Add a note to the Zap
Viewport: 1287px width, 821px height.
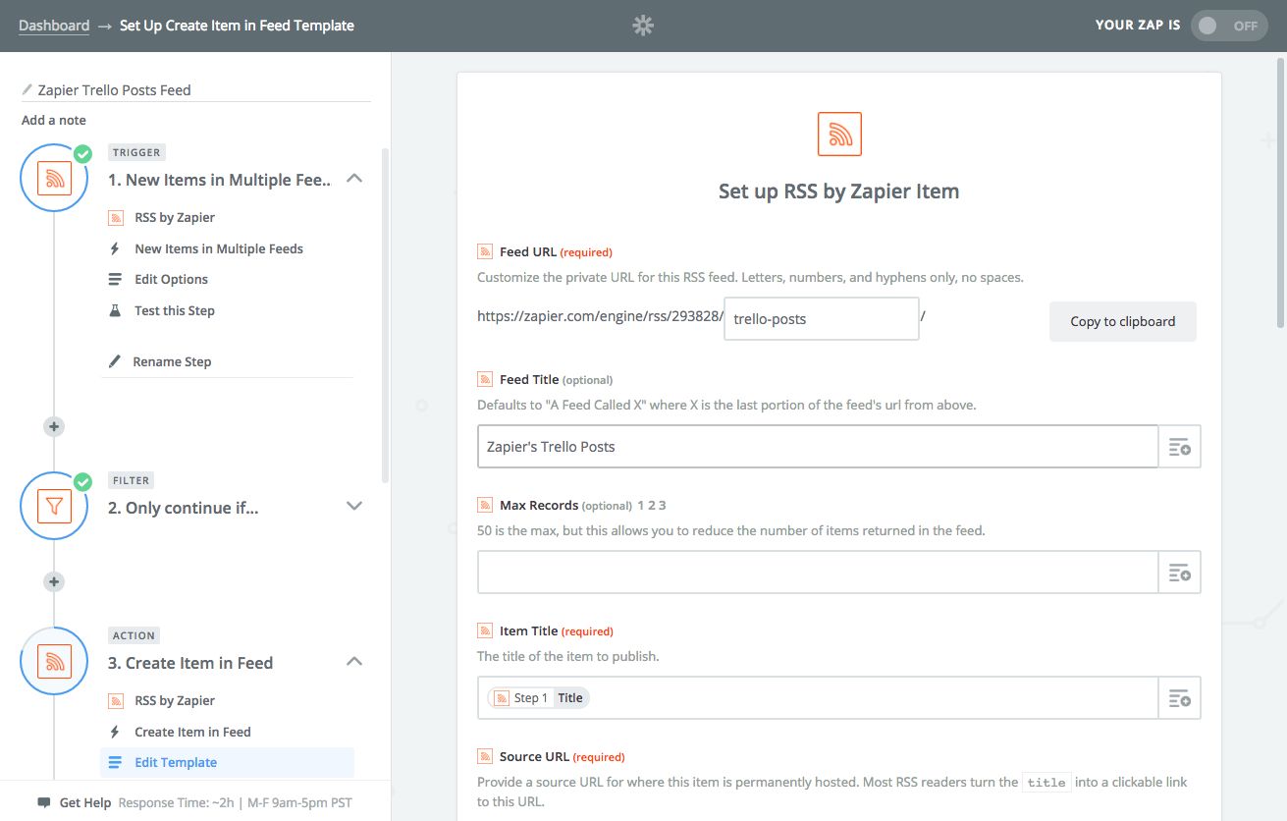54,120
